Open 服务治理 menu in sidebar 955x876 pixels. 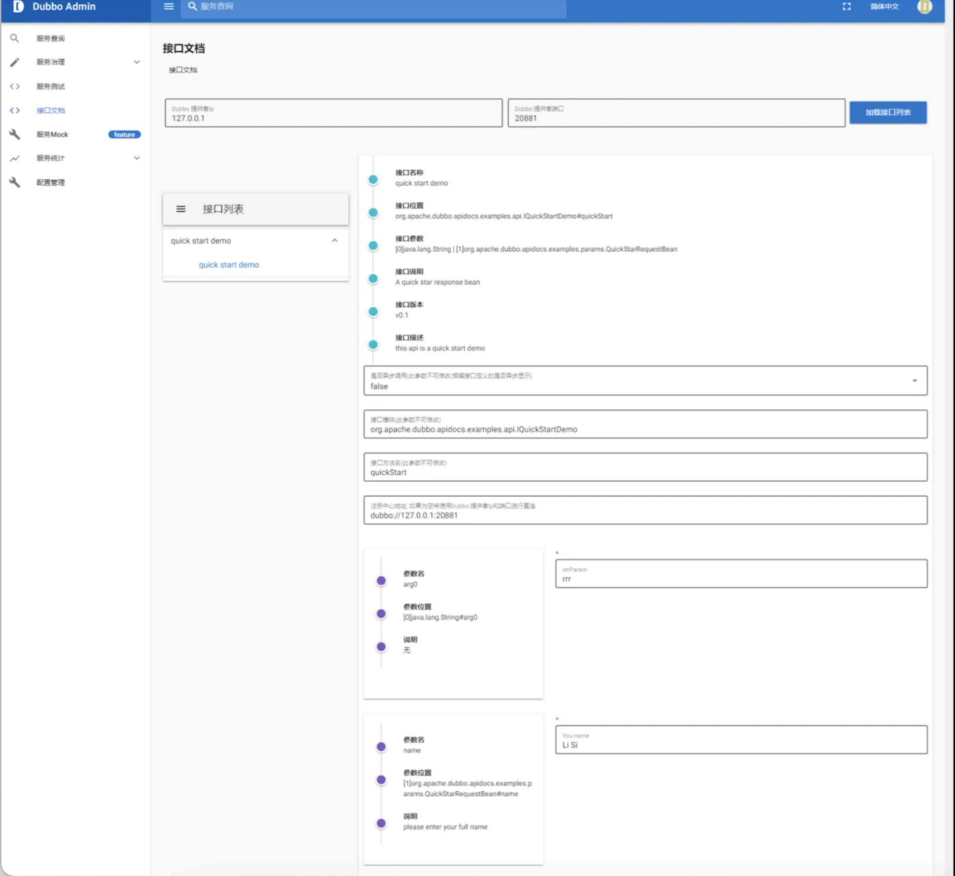tap(76, 62)
